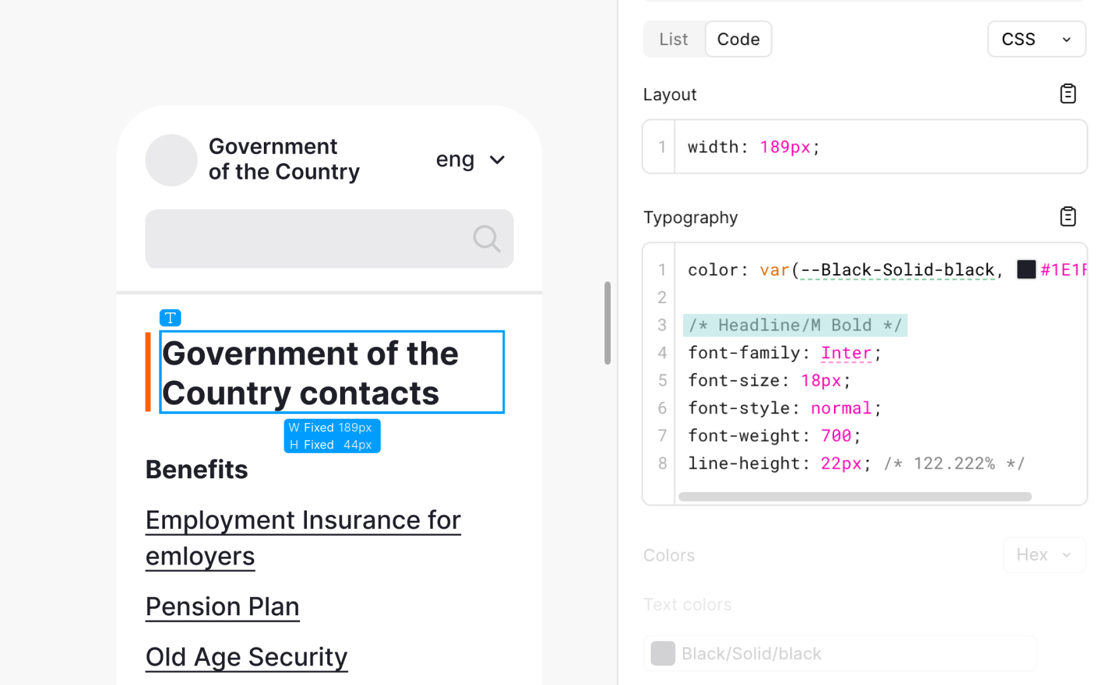Click the canvas vertical scrollbar
The height and width of the screenshot is (685, 1096).
[607, 323]
